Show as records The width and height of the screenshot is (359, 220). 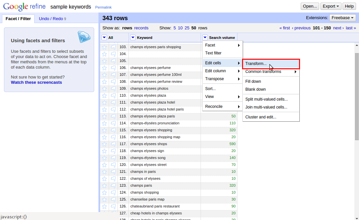click(x=141, y=28)
